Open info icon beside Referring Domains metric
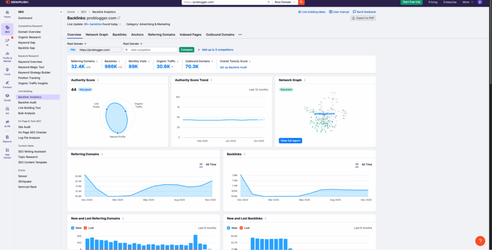This screenshot has height=250, width=492. pyautogui.click(x=97, y=61)
